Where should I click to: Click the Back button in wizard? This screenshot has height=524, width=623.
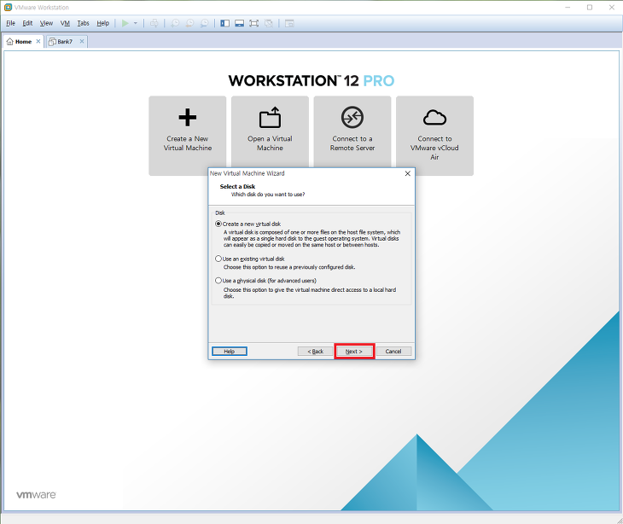coord(316,352)
